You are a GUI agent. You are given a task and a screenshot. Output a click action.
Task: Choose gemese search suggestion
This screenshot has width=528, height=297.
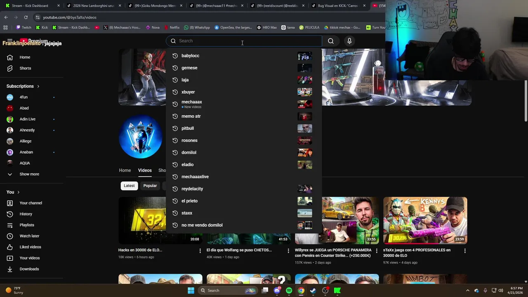[x=243, y=68]
